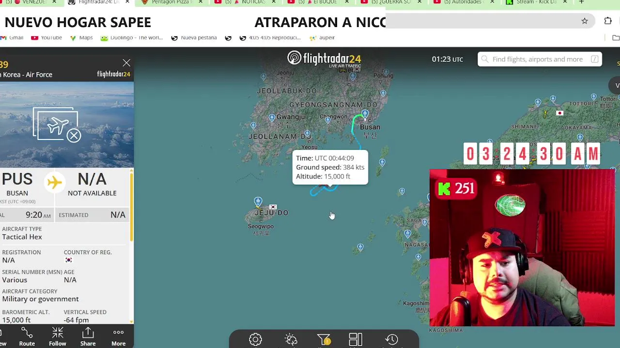Open the aupeir bookmark
Viewport: 620px width, 348px height.
click(x=322, y=38)
